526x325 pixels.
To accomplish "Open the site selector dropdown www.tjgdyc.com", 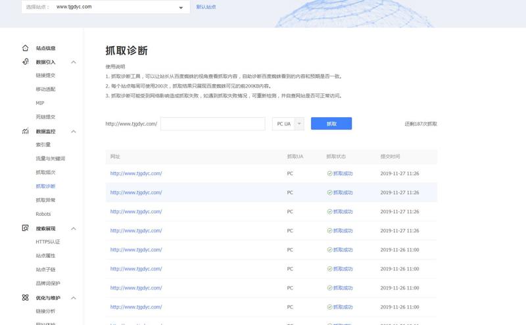I will [106, 7].
